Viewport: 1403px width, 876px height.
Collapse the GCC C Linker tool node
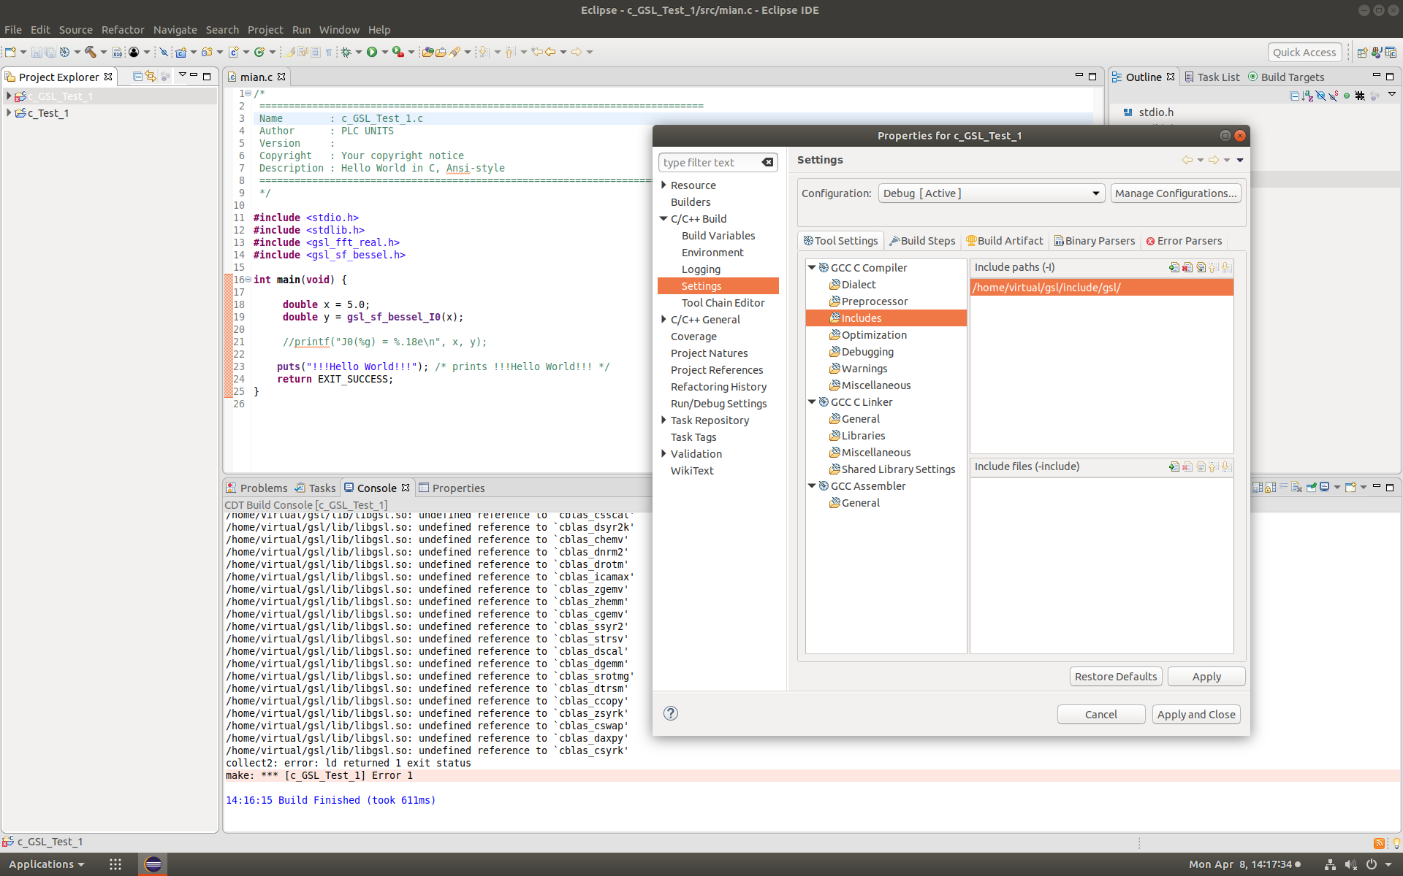(x=812, y=401)
